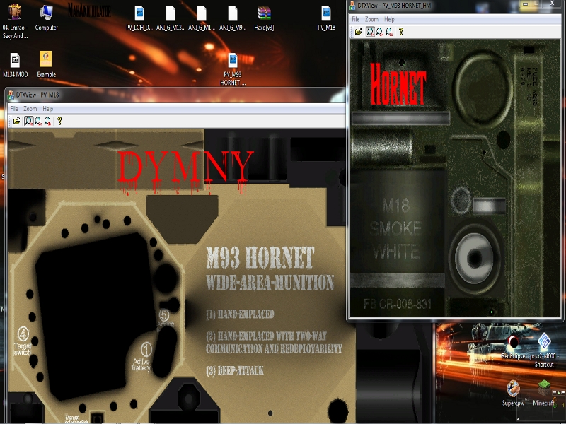Viewport: 566px width, 424px height.
Task: Open the Minecraft desktop icon
Action: [544, 393]
